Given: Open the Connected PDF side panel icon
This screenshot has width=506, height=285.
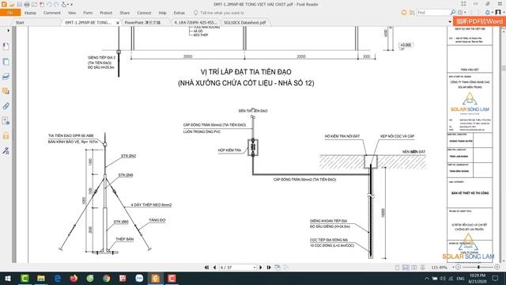Looking at the screenshot, I should [6, 121].
